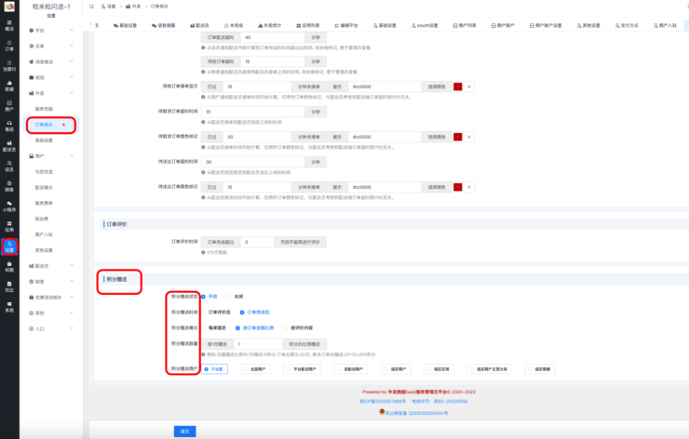The image size is (689, 439).
Task: Collapse the 外卖 settings group
Action: click(x=41, y=93)
